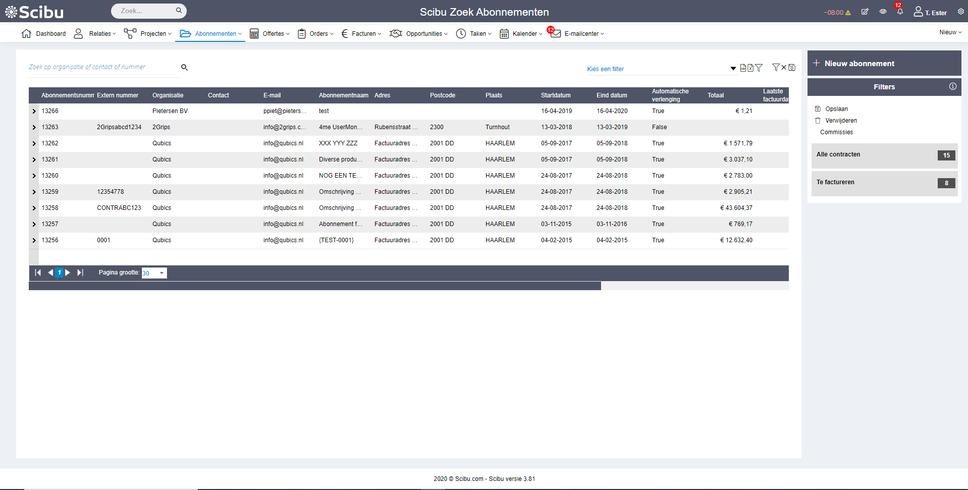Open the Taken menu

tap(473, 34)
